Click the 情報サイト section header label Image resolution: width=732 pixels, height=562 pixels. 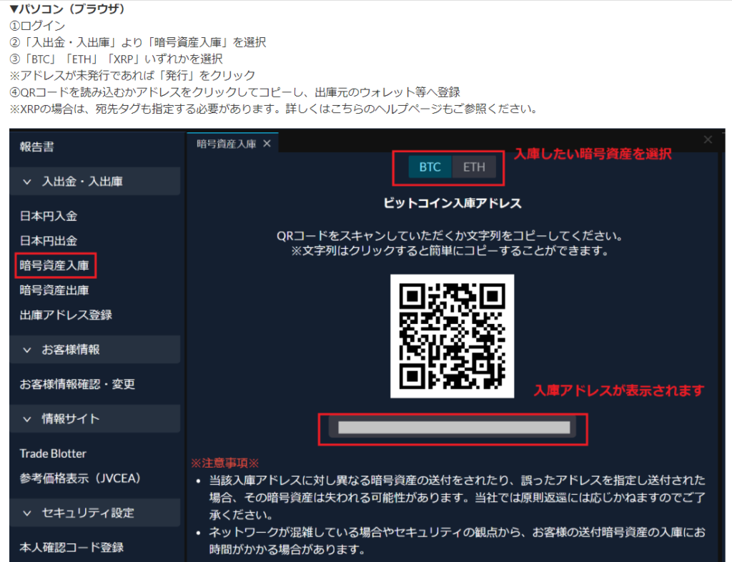(x=71, y=419)
